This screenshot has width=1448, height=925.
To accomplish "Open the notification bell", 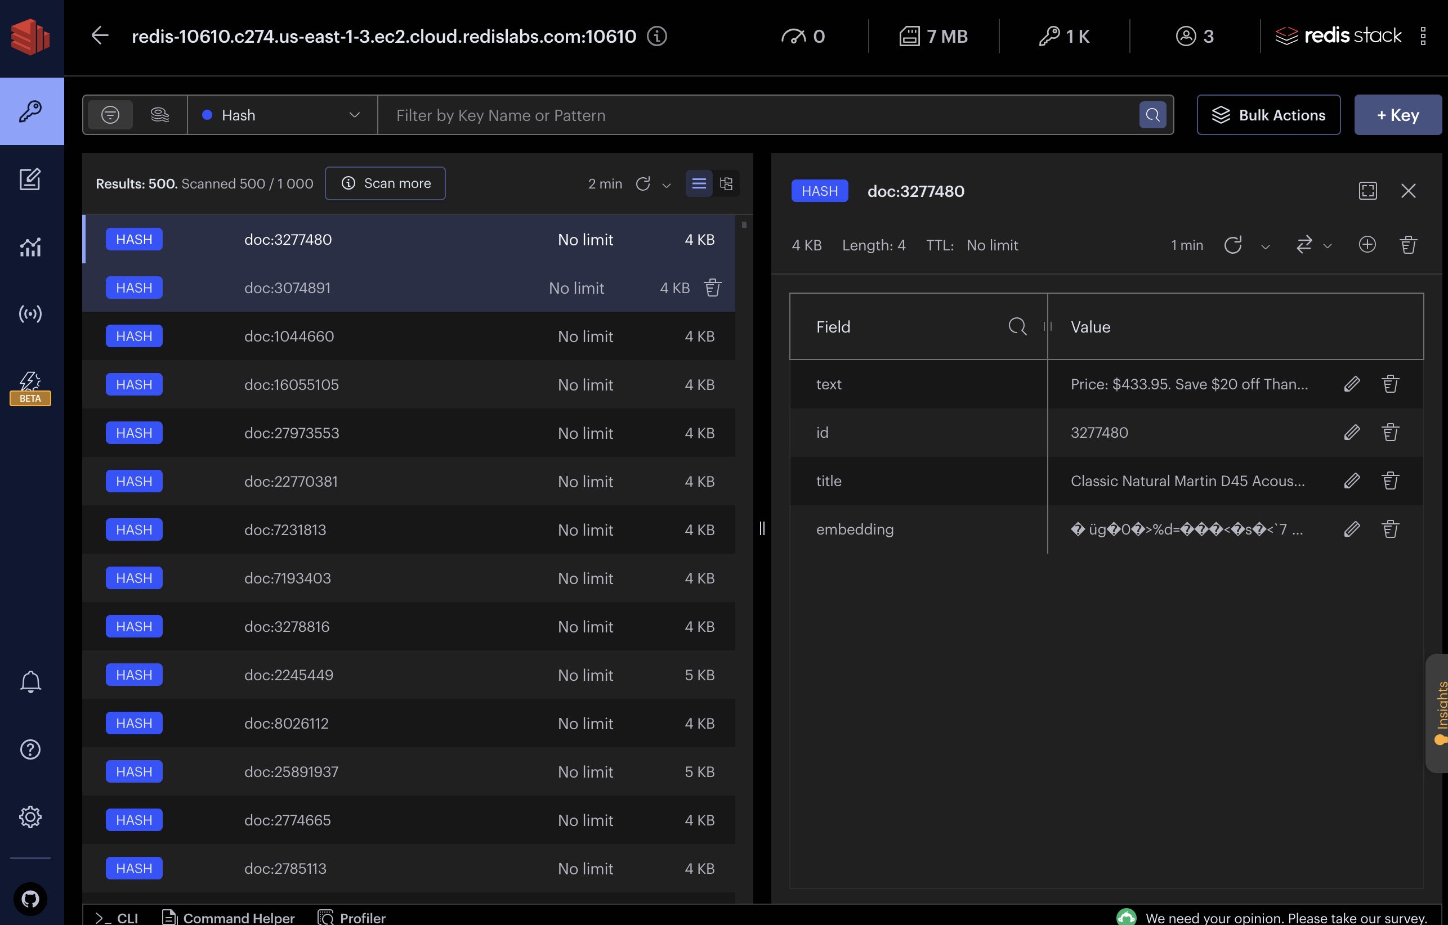I will coord(30,682).
